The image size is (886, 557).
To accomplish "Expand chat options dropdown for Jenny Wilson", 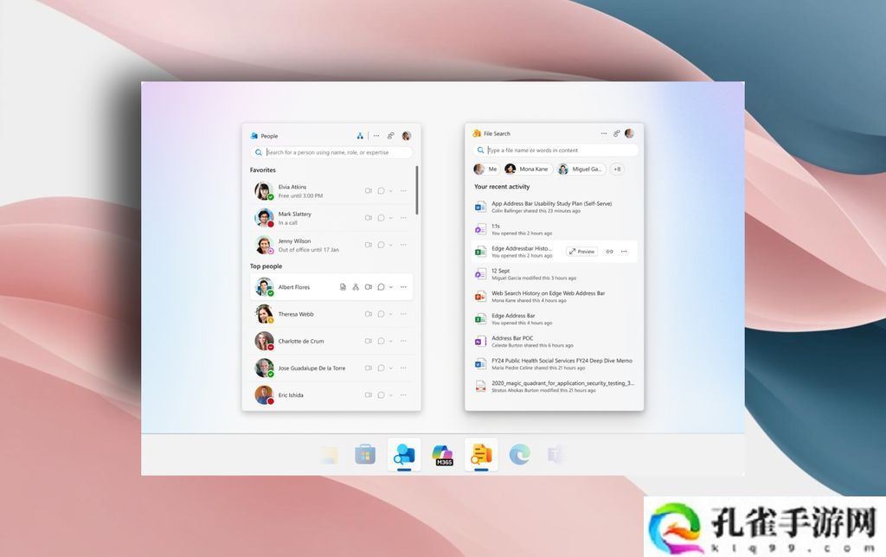I will coord(390,245).
